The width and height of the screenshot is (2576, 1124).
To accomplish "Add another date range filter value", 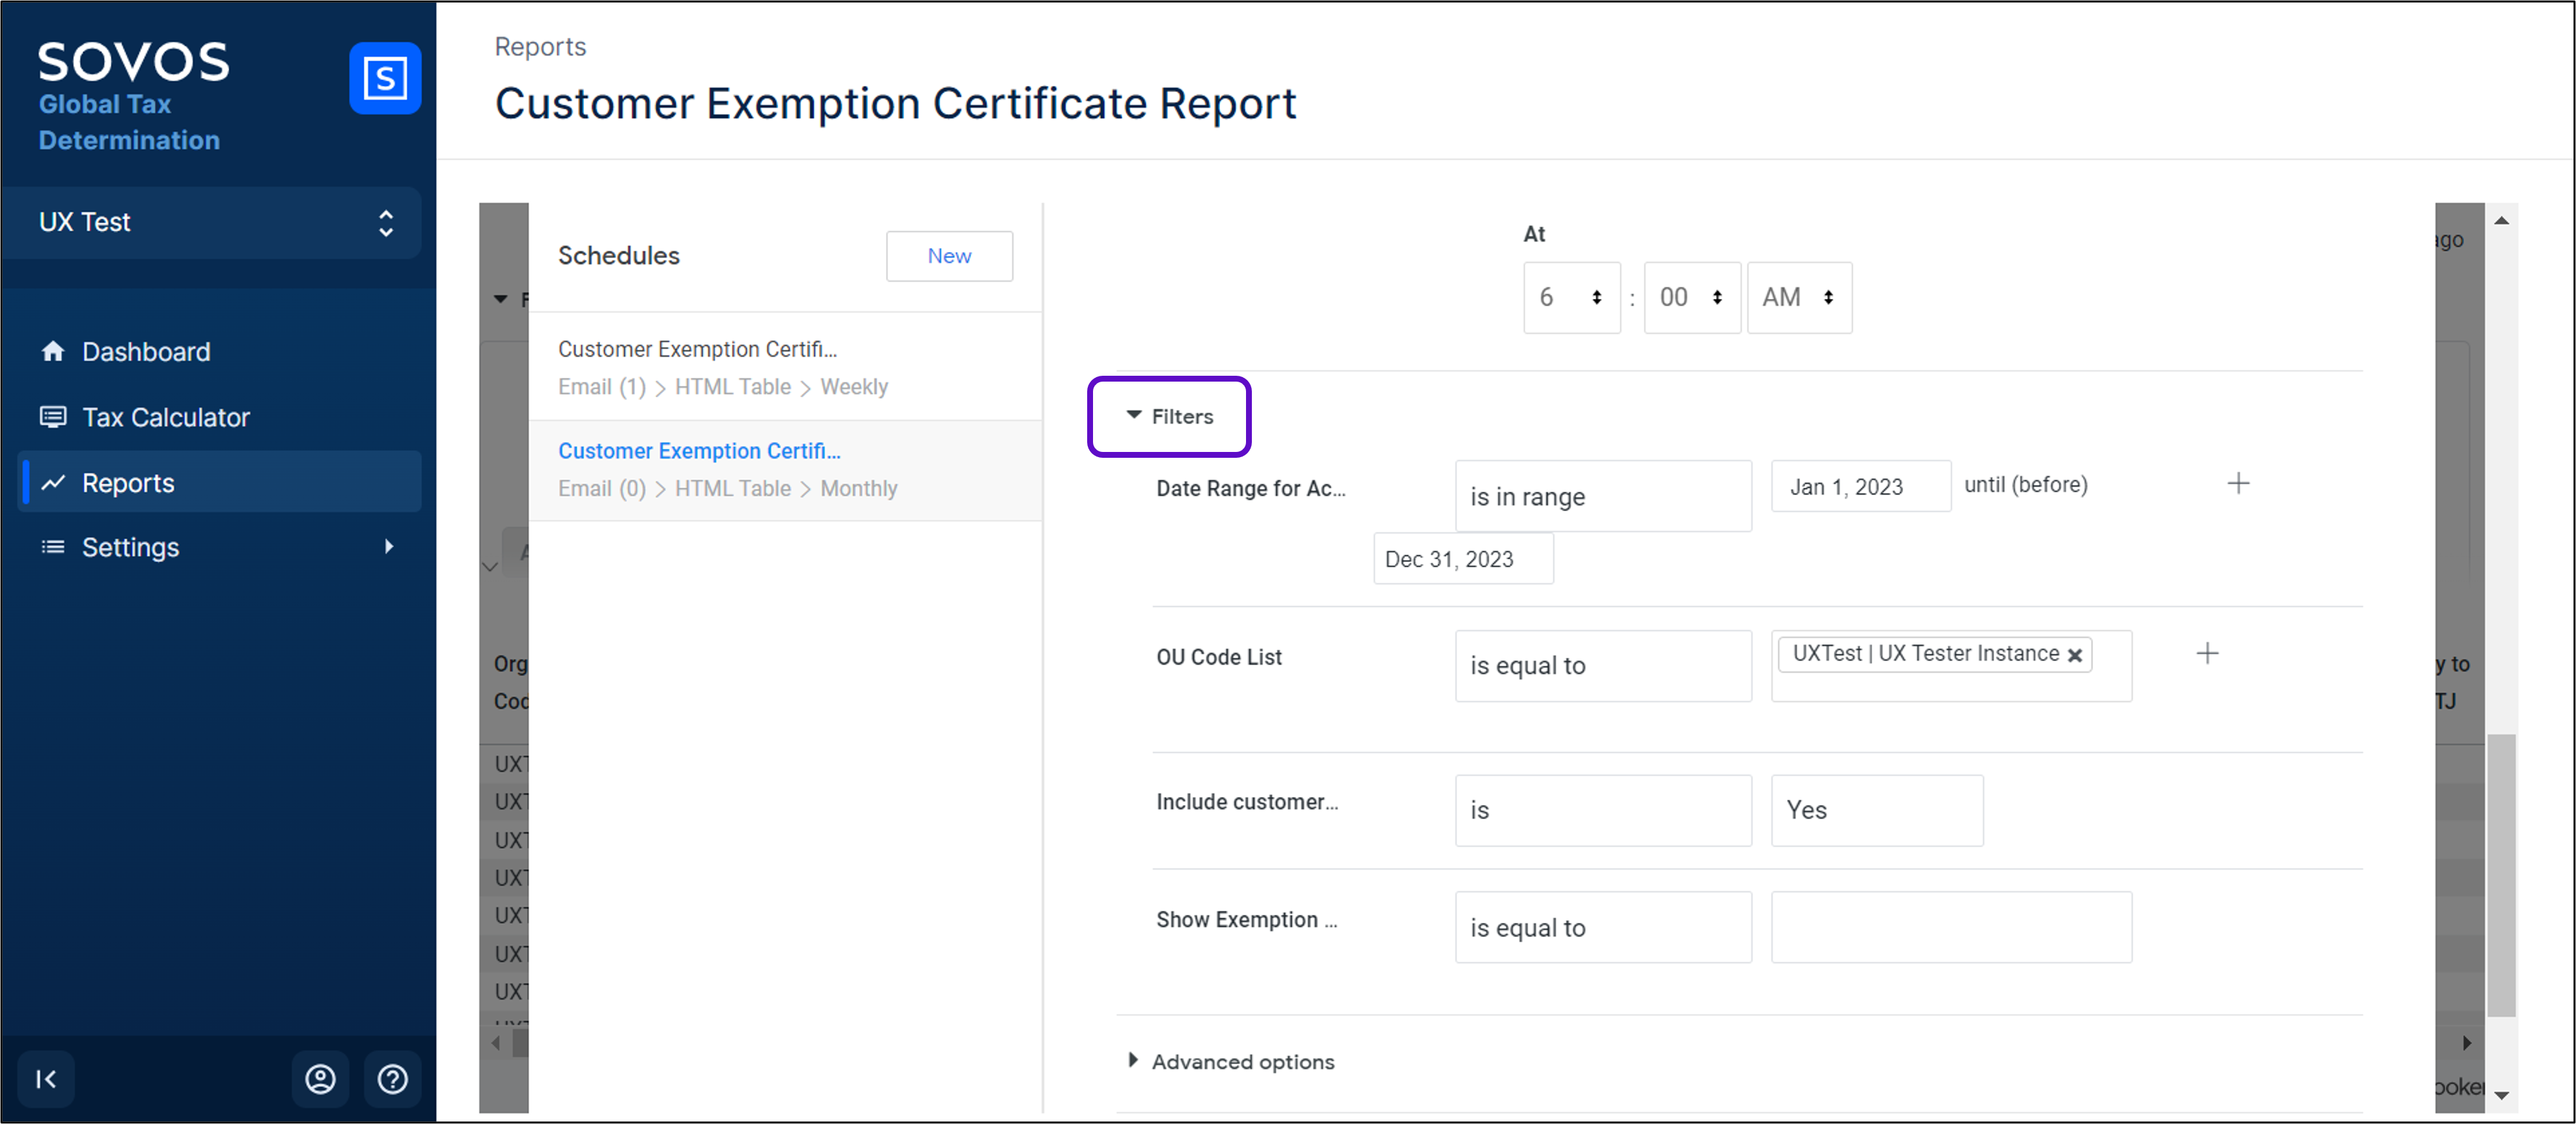I will tap(2238, 484).
